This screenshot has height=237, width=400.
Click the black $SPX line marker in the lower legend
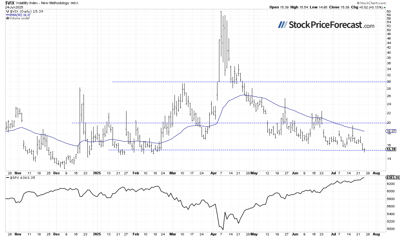[8, 178]
